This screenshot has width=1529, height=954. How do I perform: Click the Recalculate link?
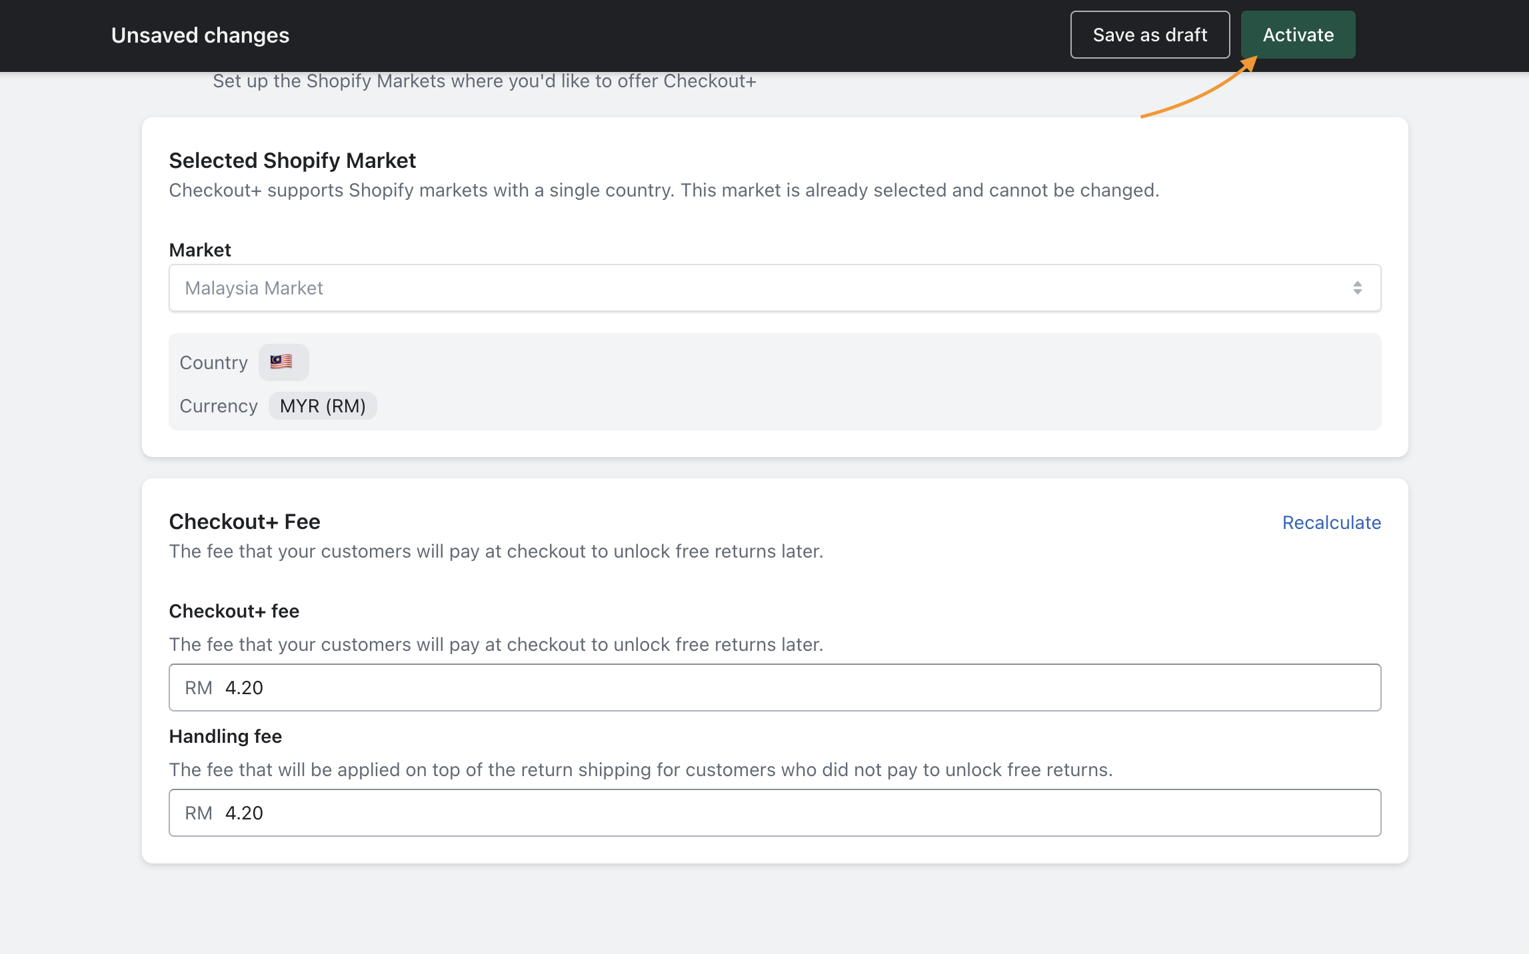click(1331, 523)
